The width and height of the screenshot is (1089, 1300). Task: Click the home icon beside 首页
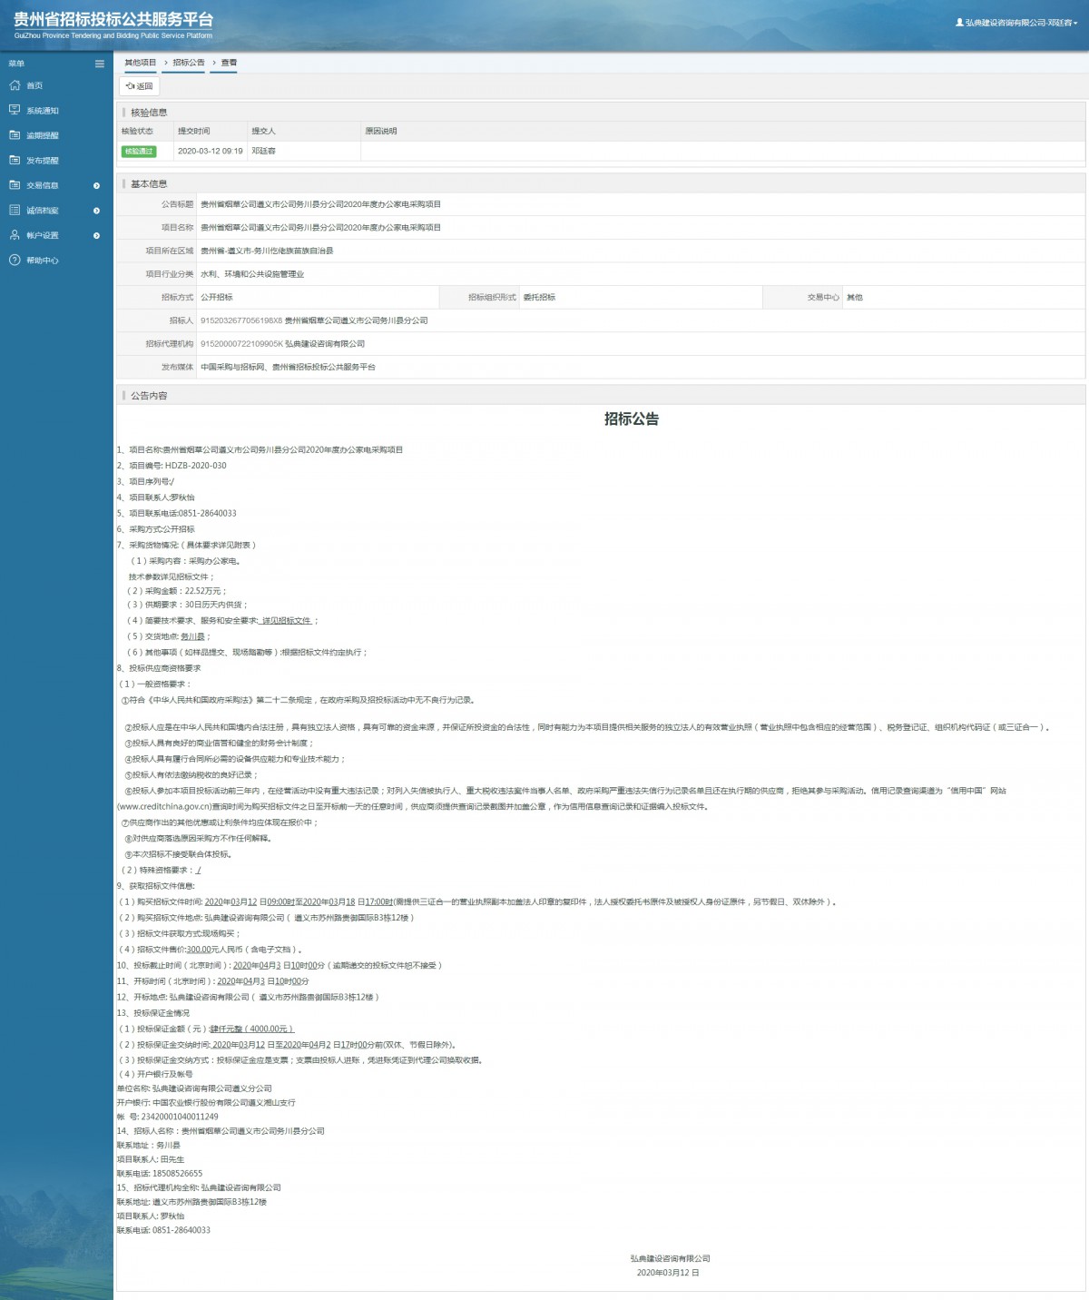tap(15, 85)
